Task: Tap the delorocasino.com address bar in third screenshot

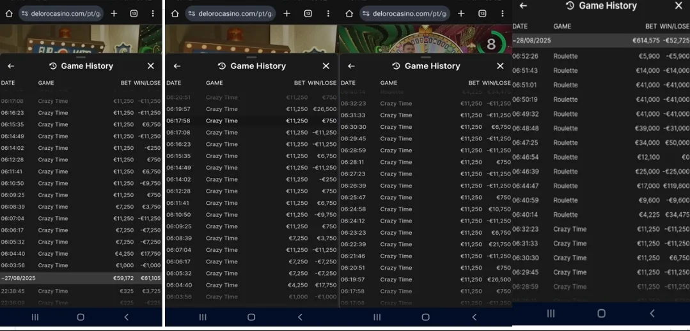Action: (x=405, y=13)
